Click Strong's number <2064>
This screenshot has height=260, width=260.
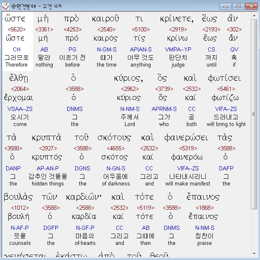20,89
